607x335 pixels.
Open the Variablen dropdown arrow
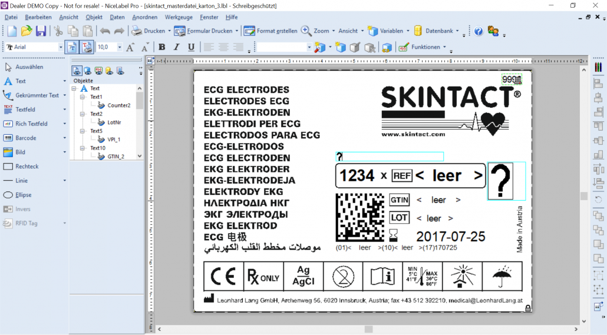(408, 31)
